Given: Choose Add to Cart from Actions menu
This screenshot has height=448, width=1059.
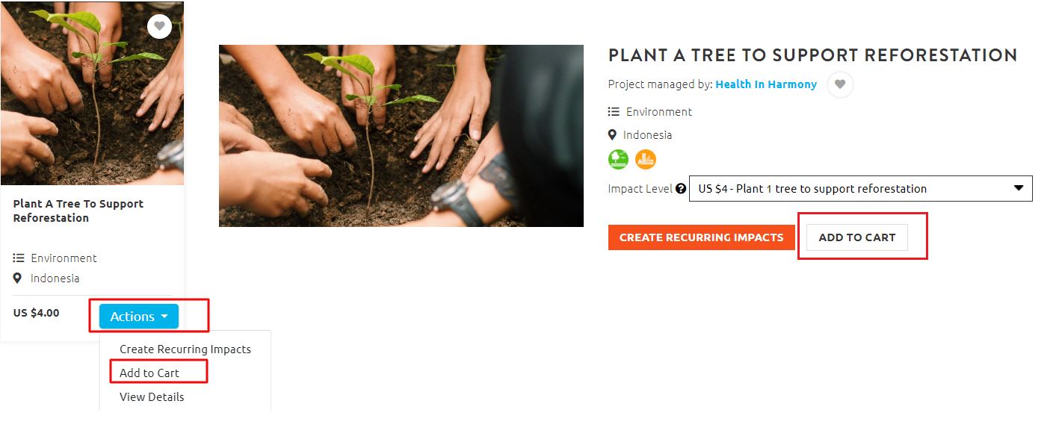Looking at the screenshot, I should (149, 373).
